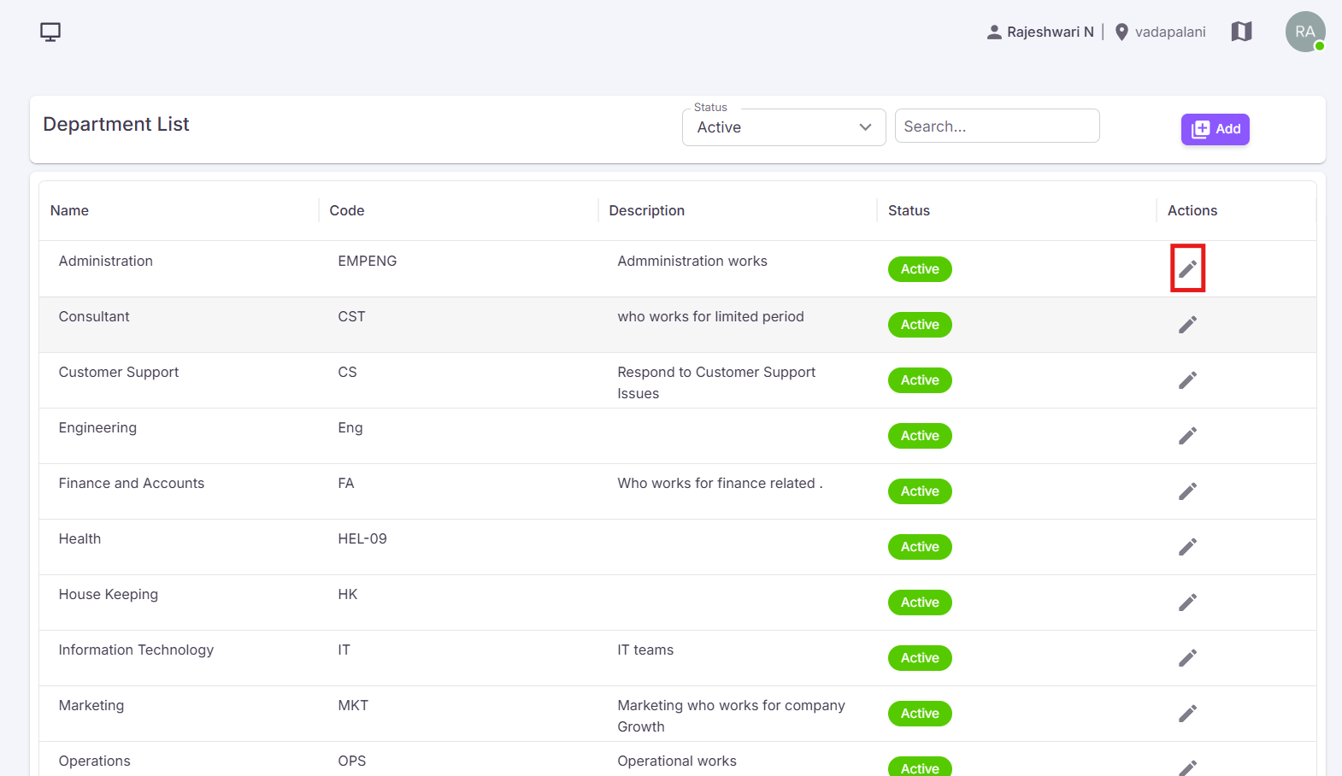Screen dimensions: 1342x776
Task: Click the Code column header
Action: pyautogui.click(x=347, y=210)
